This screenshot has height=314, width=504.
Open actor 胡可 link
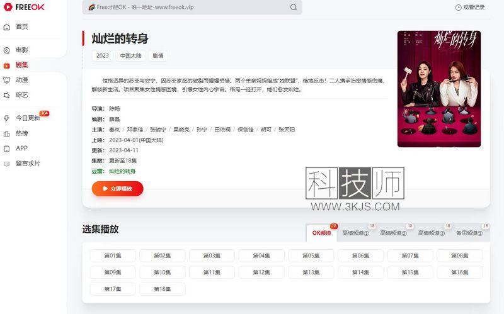266,130
